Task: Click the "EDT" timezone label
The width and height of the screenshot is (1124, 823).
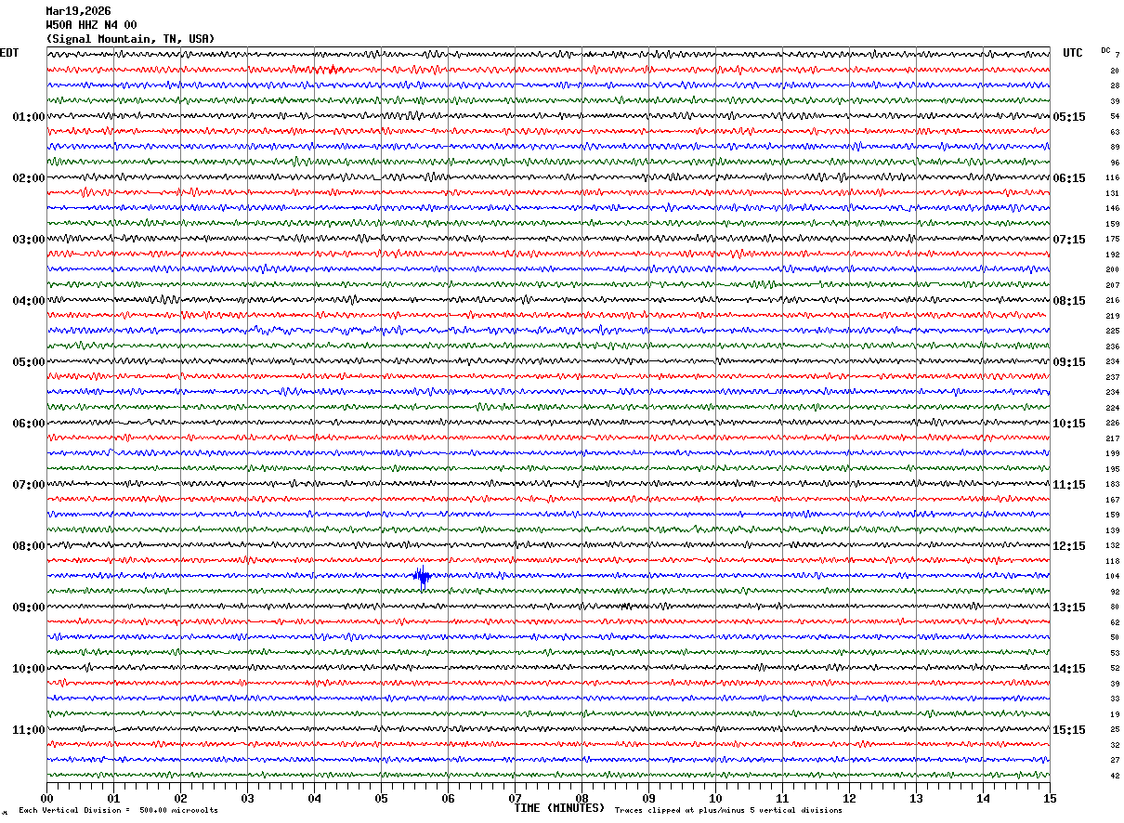Action: (x=9, y=53)
